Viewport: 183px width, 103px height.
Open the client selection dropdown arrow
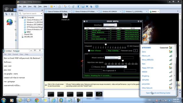pyautogui.click(x=126, y=67)
